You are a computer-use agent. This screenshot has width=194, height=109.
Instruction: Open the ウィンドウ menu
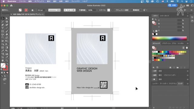[x=75, y=1]
